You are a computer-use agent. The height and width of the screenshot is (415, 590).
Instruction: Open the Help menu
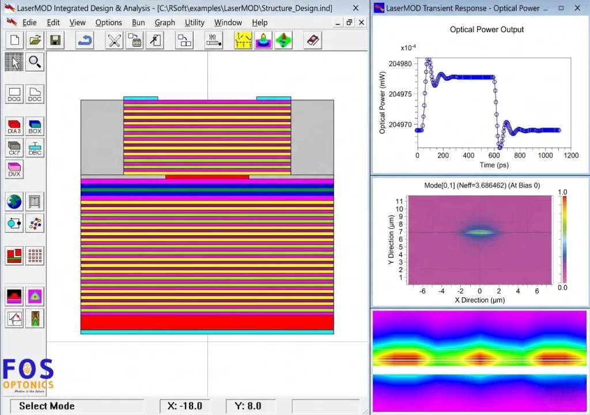260,22
